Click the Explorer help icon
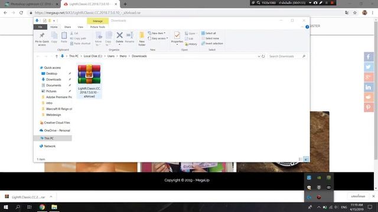378x212 pixels. [307, 27]
